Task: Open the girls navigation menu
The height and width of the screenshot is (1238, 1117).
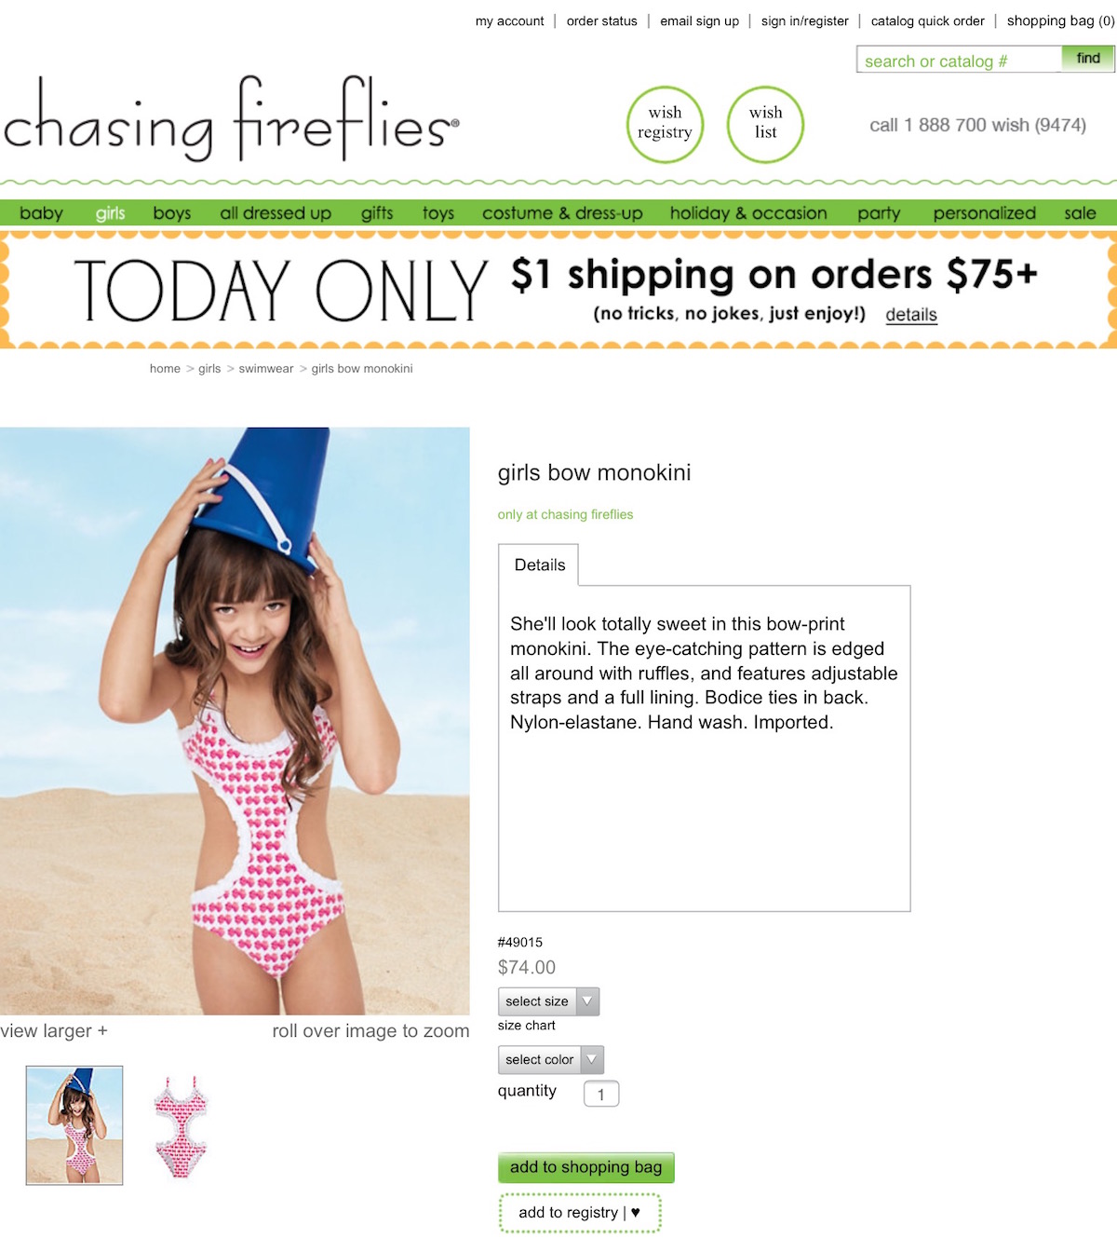Action: pos(110,213)
